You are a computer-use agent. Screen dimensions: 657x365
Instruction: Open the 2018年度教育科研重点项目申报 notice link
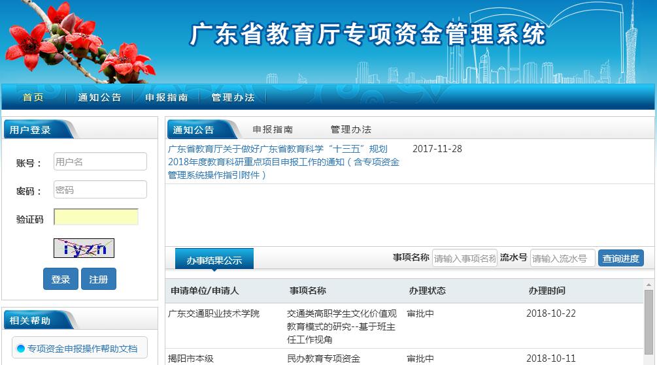(283, 162)
